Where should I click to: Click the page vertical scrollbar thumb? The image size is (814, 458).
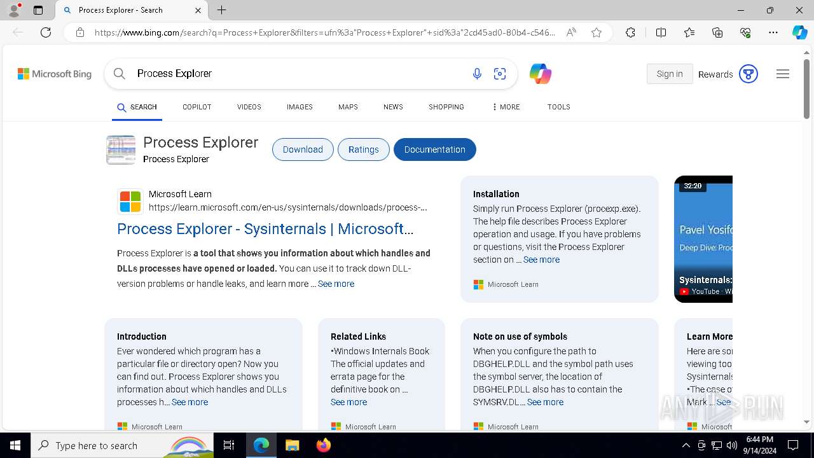(x=806, y=88)
